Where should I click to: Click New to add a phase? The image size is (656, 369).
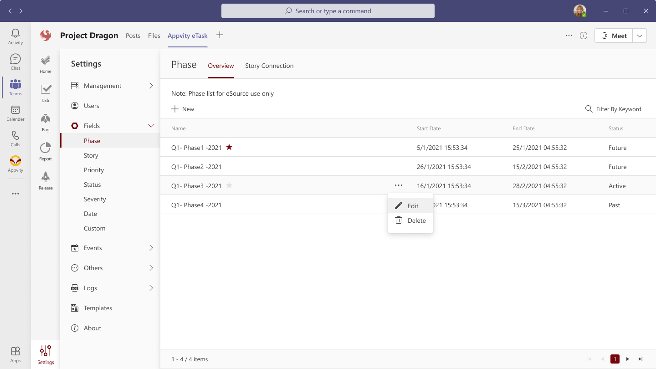point(183,109)
